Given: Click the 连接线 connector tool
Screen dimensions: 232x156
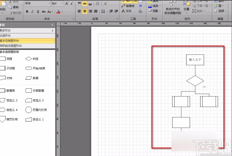Looking at the screenshot, I should pos(128,6).
